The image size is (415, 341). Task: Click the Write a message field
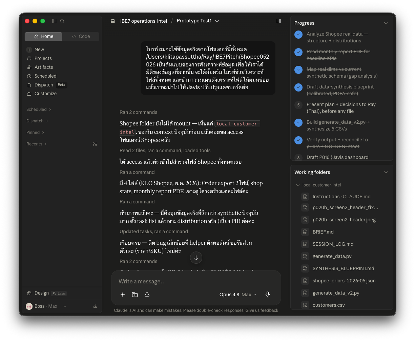pyautogui.click(x=196, y=281)
